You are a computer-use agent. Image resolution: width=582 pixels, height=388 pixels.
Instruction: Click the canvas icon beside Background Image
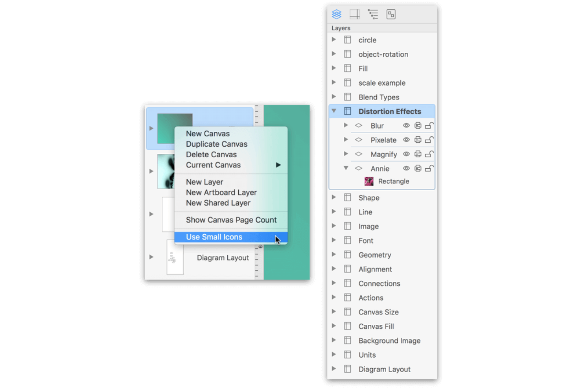(348, 340)
